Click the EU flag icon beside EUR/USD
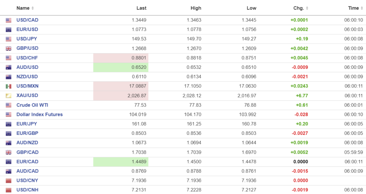 coord(9,30)
